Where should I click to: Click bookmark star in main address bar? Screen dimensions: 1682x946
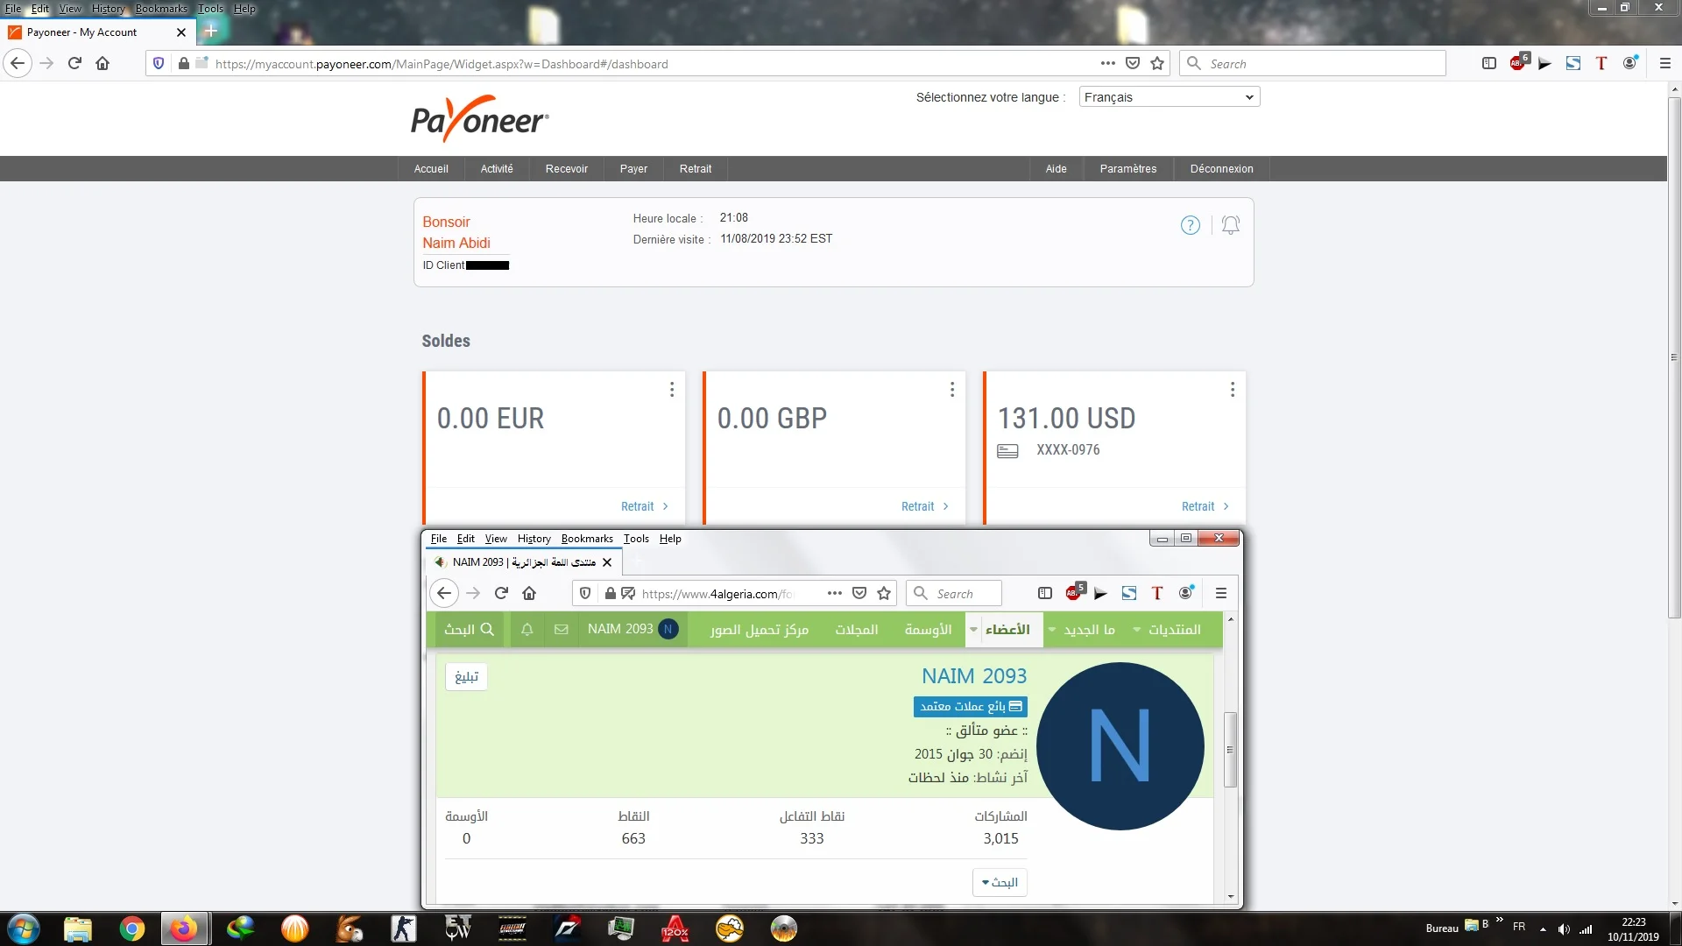(1157, 63)
